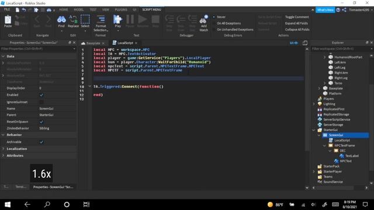Image resolution: width=374 pixels, height=210 pixels.
Task: Toggle the Enabled property checkbox
Action: 41,95
